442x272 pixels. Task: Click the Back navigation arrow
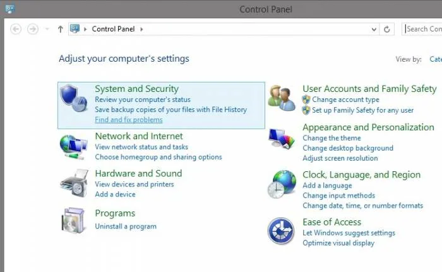pyautogui.click(x=16, y=29)
